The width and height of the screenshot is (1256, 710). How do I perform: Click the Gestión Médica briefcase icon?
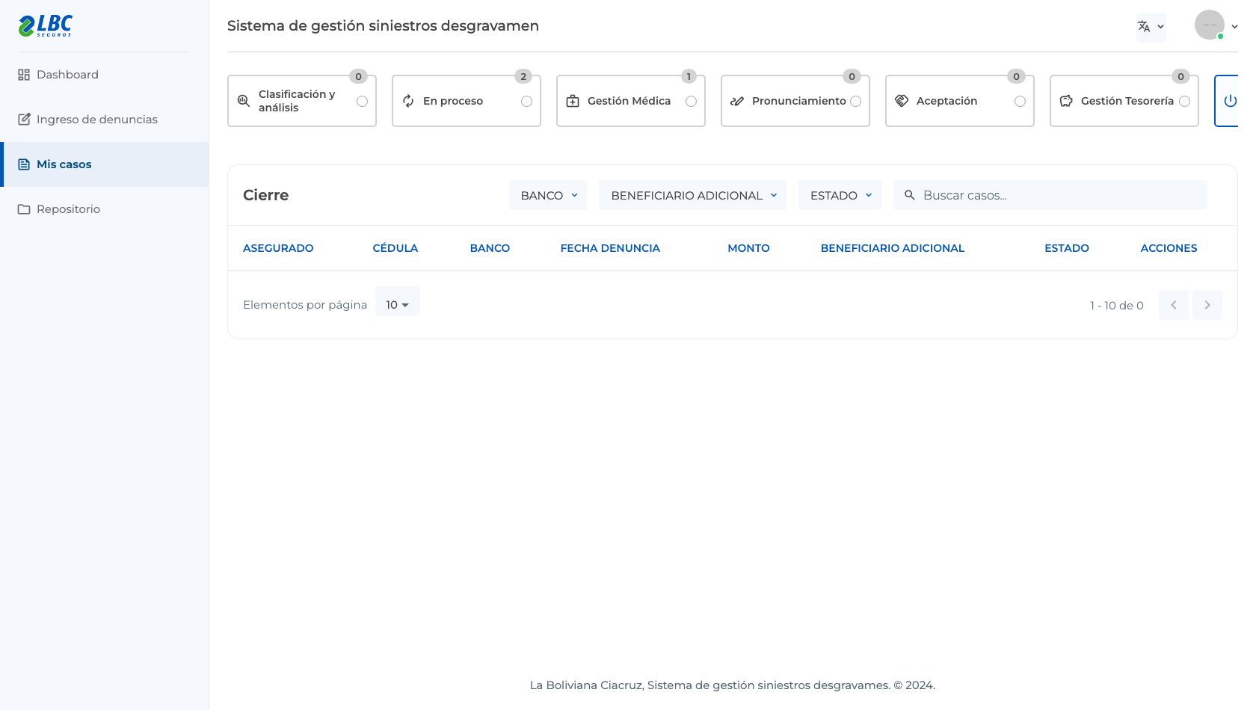[x=573, y=101]
